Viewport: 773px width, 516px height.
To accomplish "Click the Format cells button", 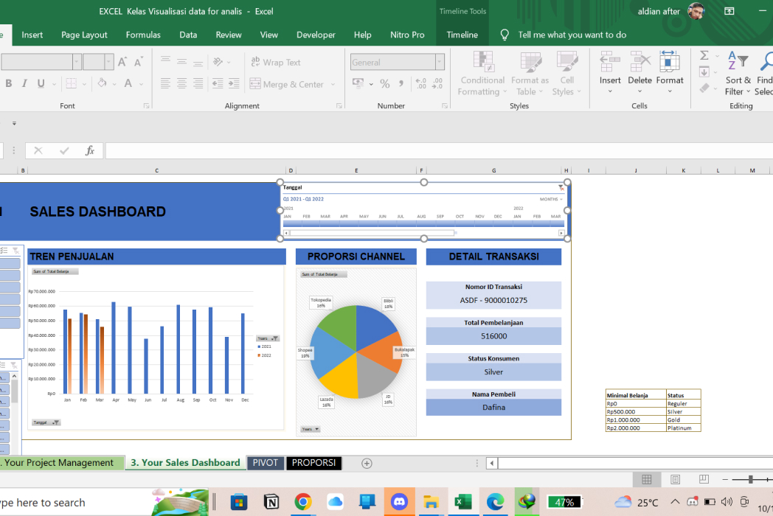I will coord(670,72).
